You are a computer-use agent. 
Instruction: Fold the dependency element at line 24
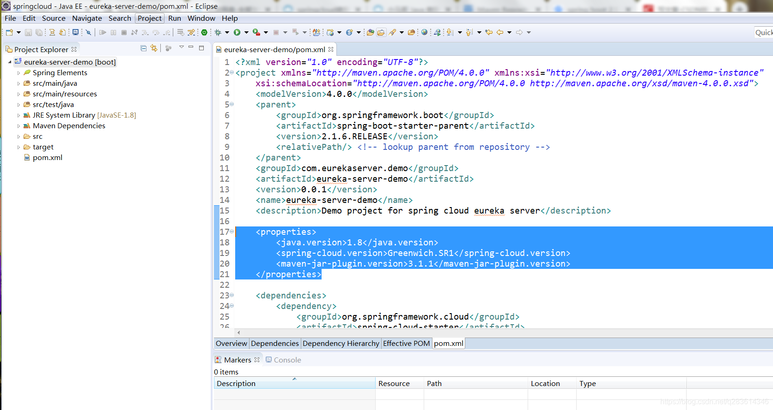232,306
